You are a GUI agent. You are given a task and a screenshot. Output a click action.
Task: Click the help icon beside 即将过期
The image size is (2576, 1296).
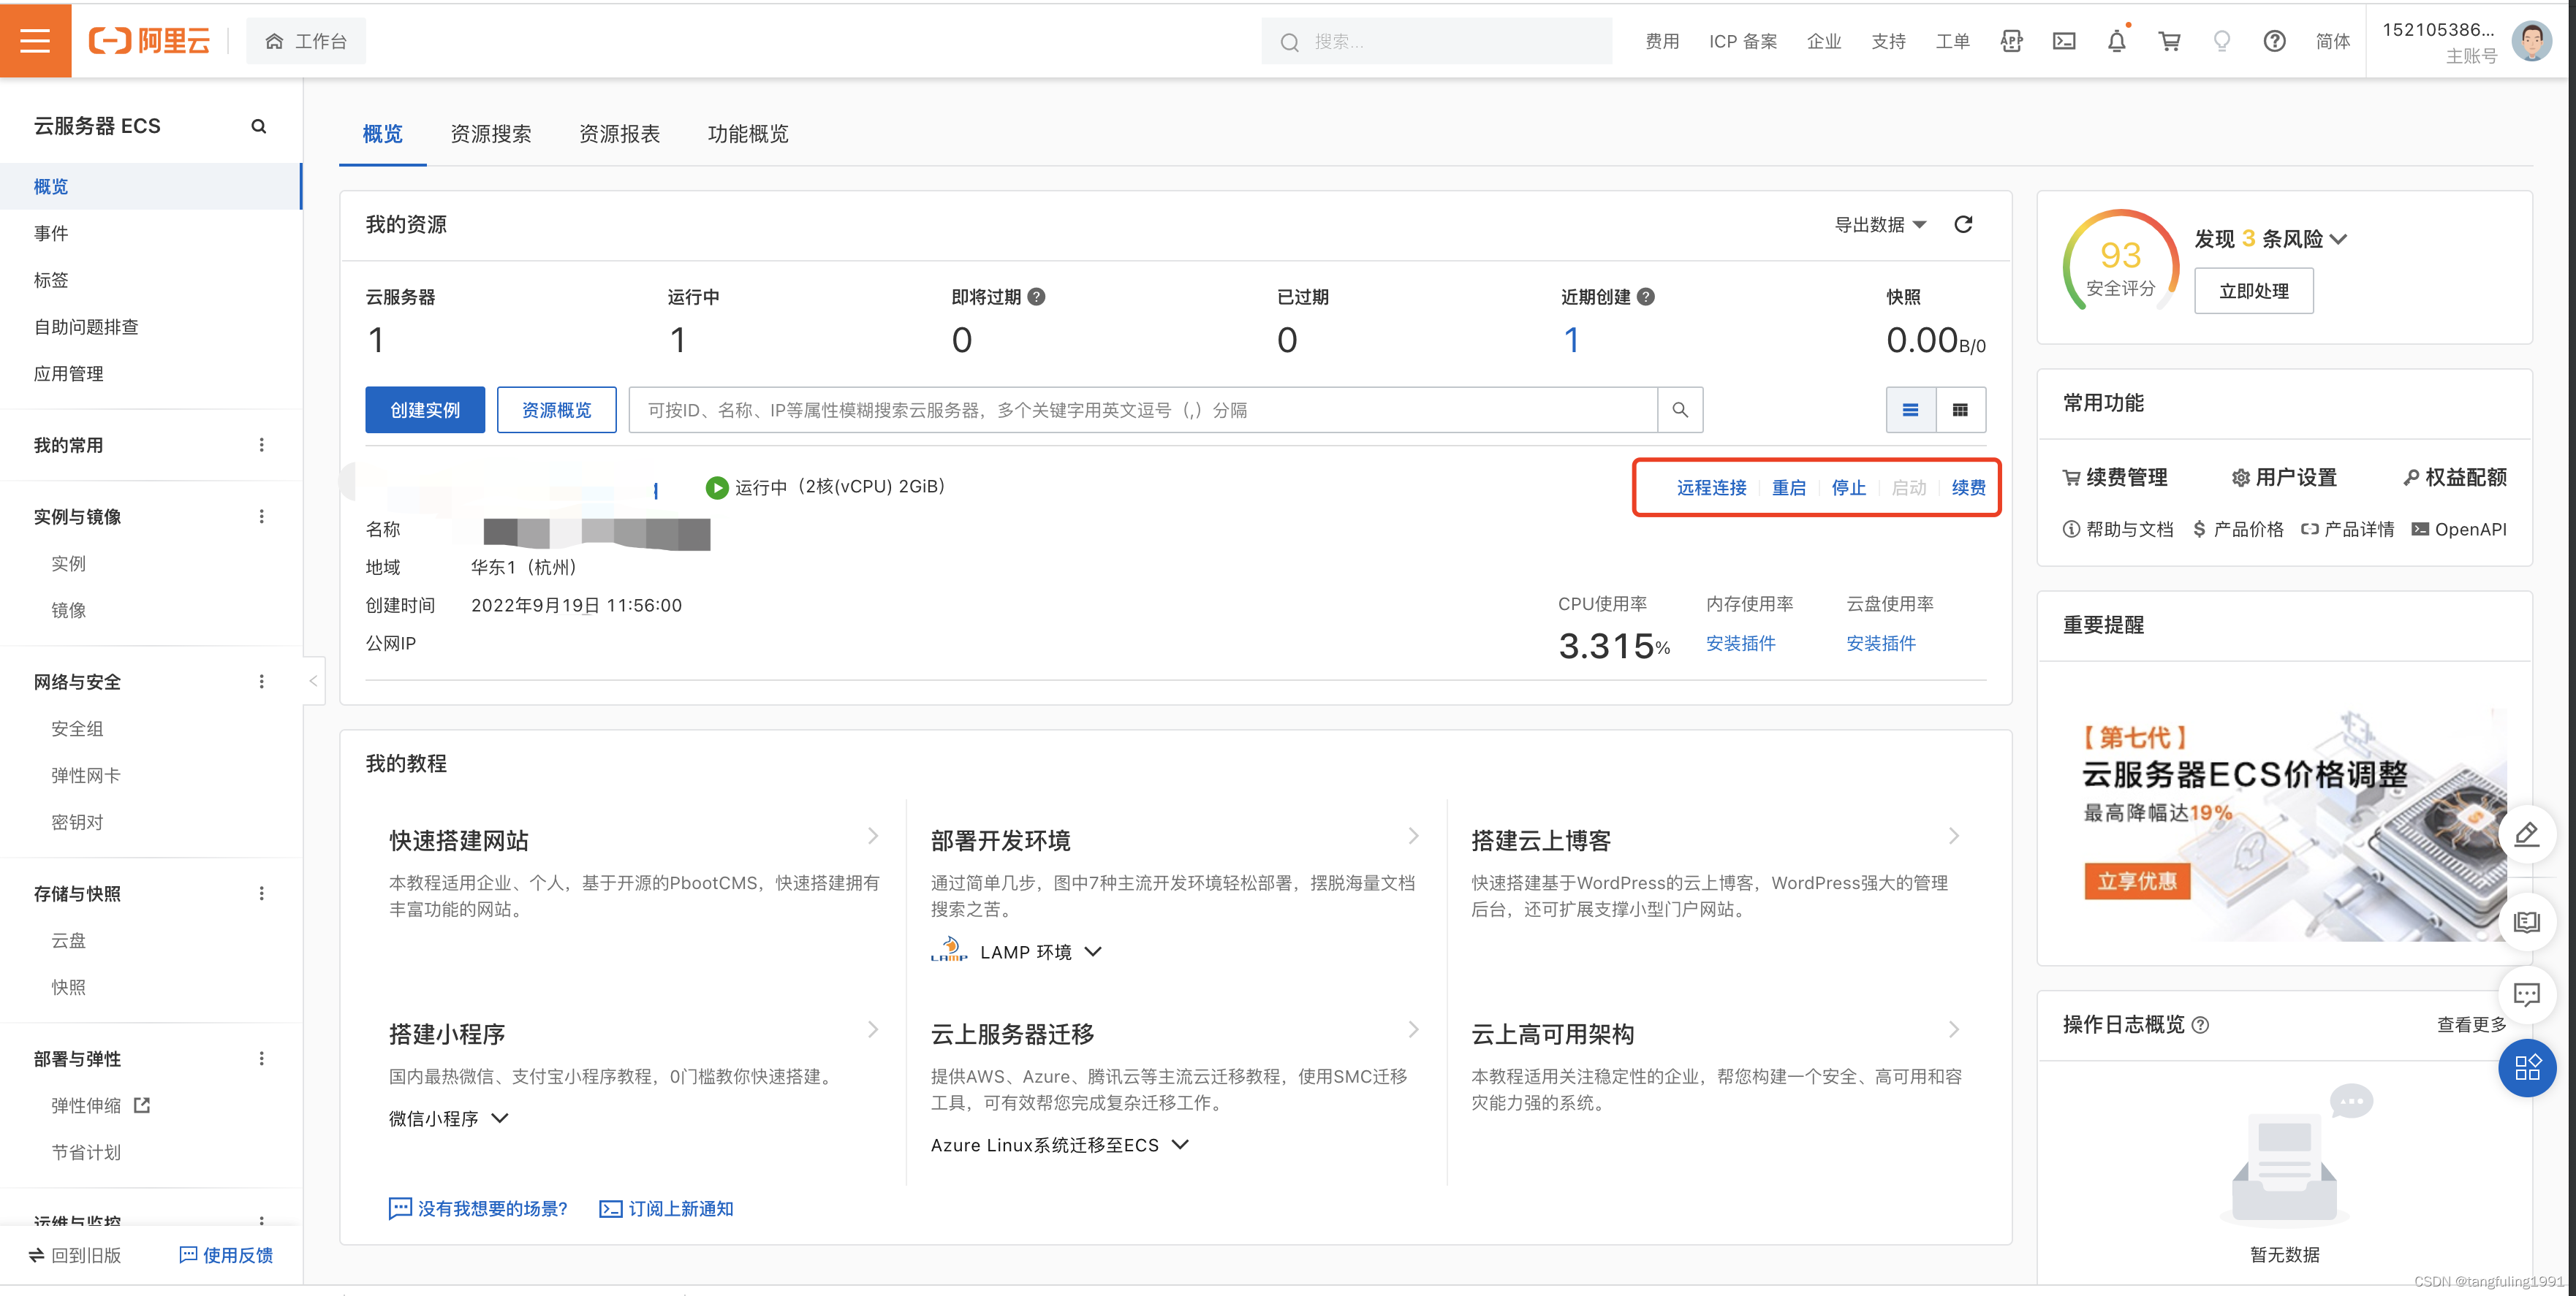pyautogui.click(x=1037, y=297)
